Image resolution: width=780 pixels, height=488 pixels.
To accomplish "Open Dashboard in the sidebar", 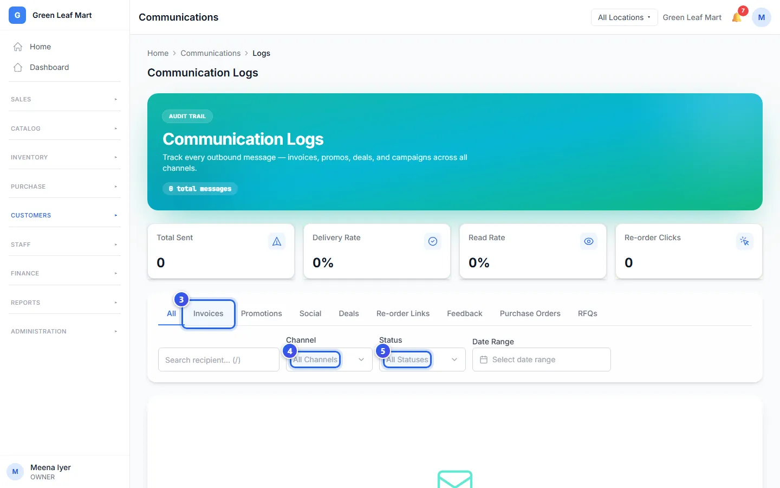I will coord(64,67).
